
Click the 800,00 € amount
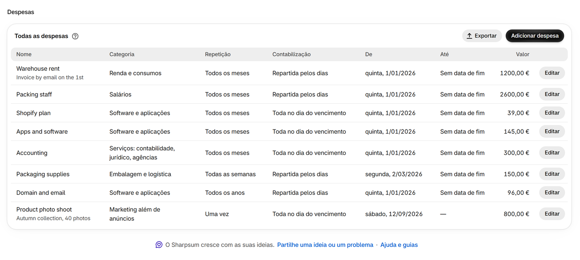[x=517, y=214]
